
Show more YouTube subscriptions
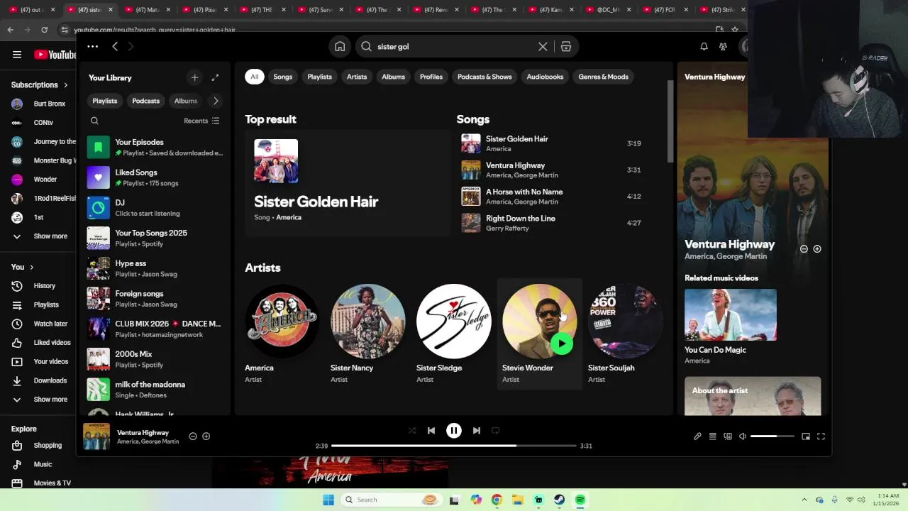pyautogui.click(x=41, y=236)
